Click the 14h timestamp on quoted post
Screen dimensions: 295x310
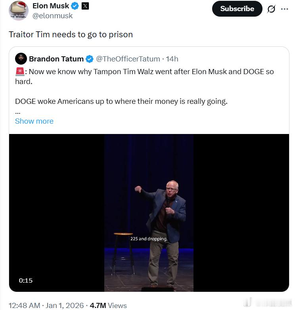pyautogui.click(x=172, y=59)
